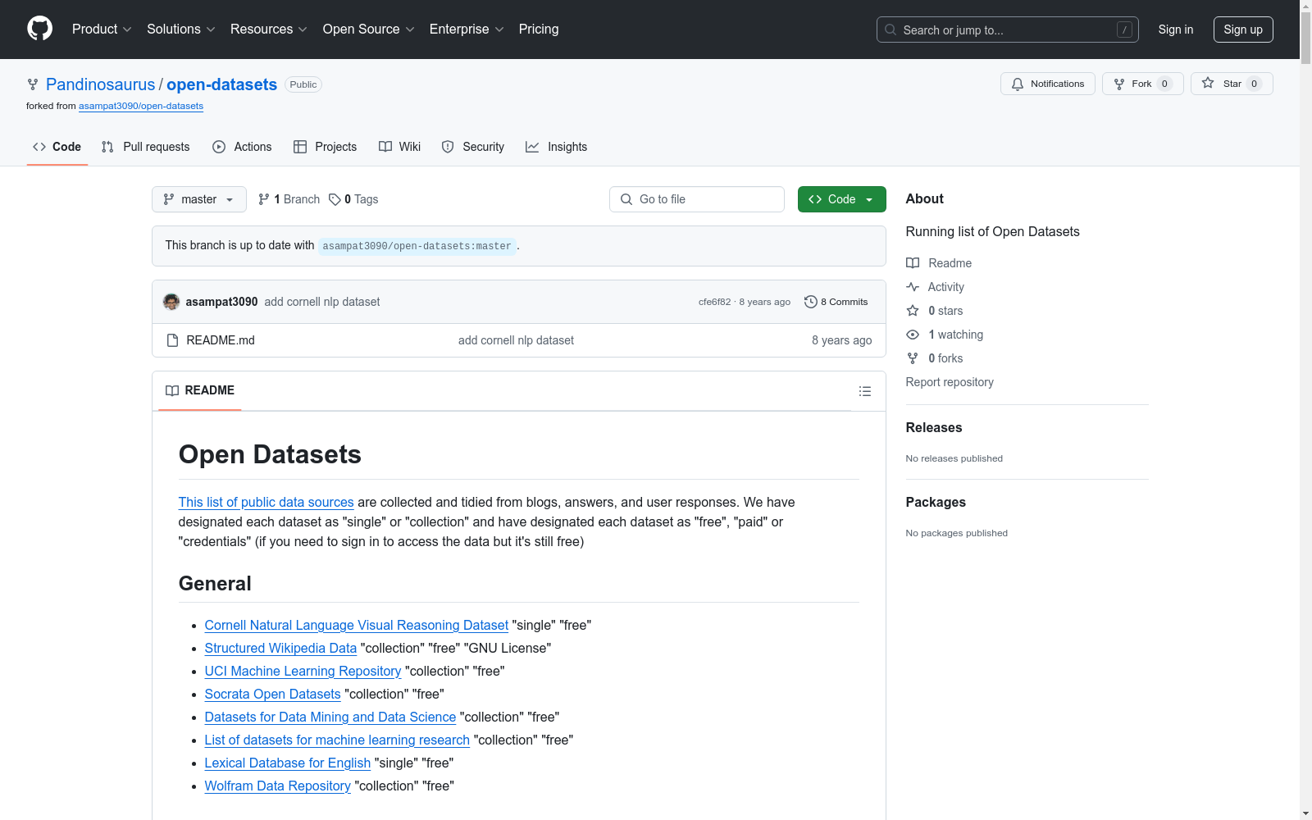Screen dimensions: 1312x820
Task: Click the tag icon beside Tags
Action: (x=335, y=199)
